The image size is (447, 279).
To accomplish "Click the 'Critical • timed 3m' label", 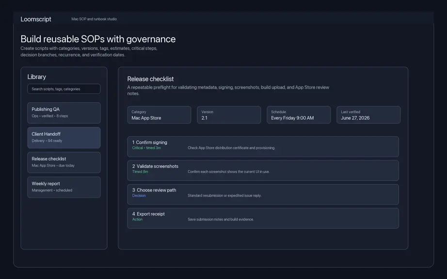I will 146,148.
